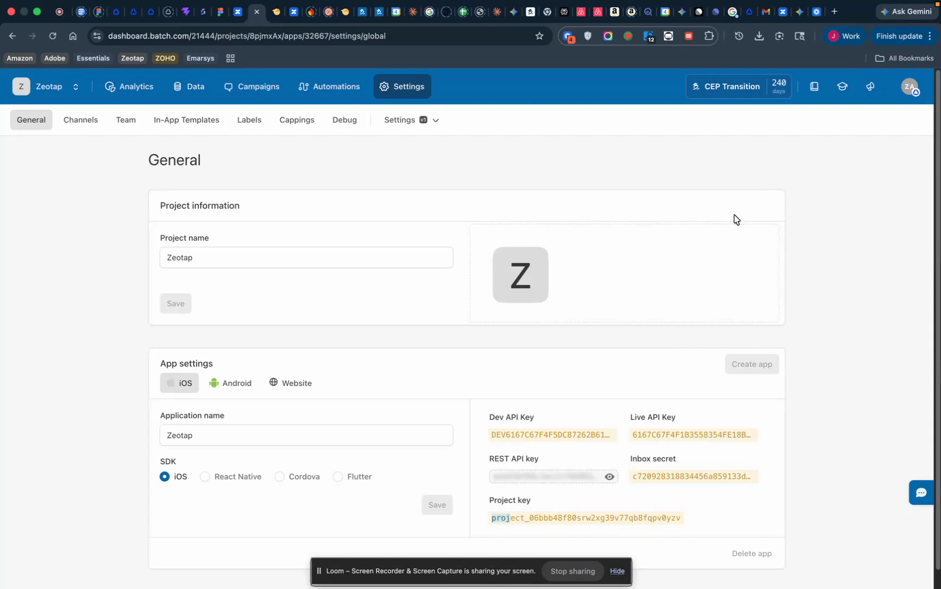This screenshot has width=941, height=589.
Task: Click the site info icon in address bar
Action: 96,36
